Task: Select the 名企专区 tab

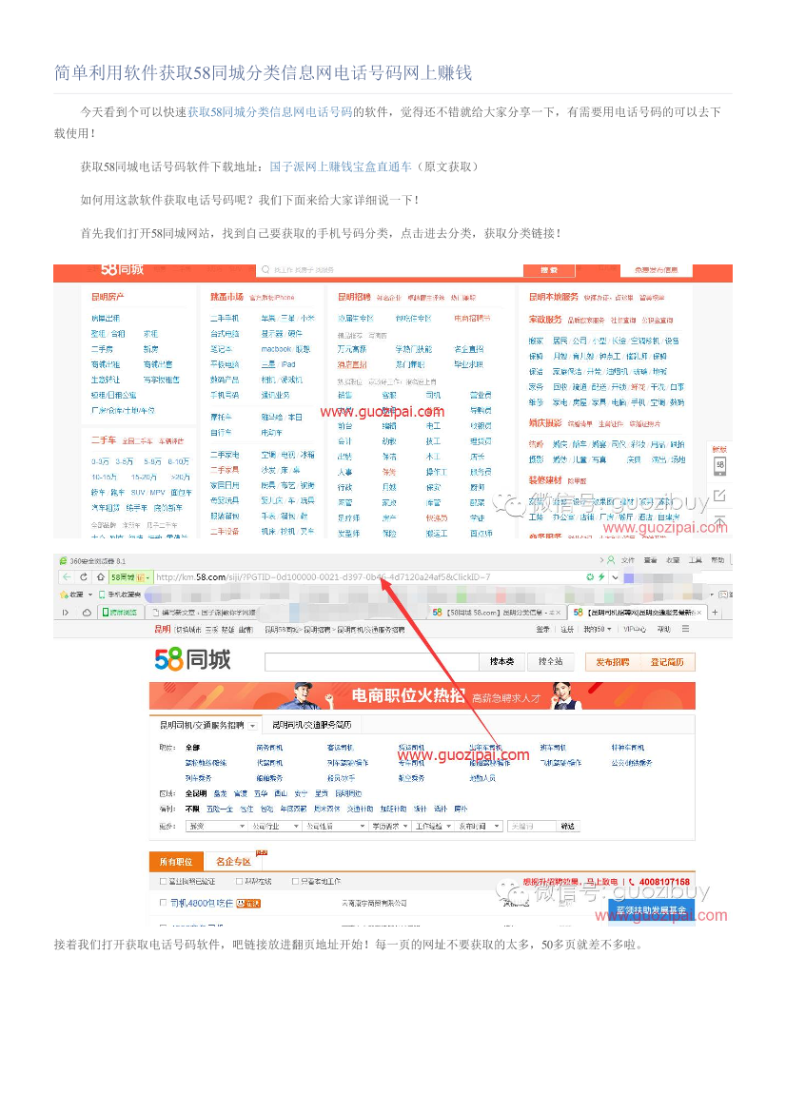Action: pos(233,862)
